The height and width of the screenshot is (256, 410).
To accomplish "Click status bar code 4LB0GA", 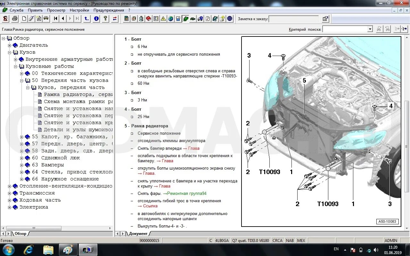I will coord(222,241).
